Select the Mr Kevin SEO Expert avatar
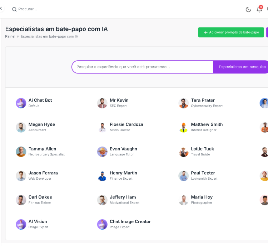Screen dimensions: 268x246 tap(102, 103)
